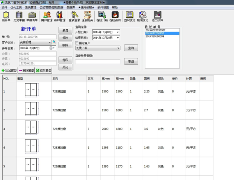Open the 软件设置 menu
This screenshot has height=180, width=234.
(103, 7)
